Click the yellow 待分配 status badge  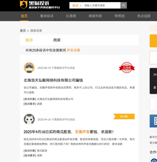click(124, 117)
